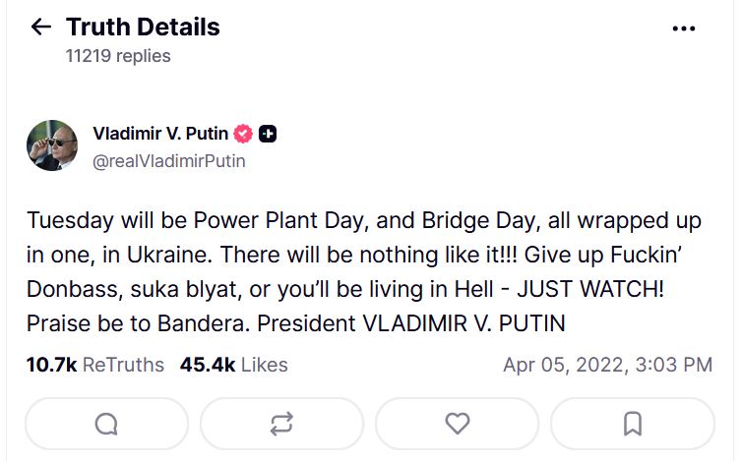The image size is (742, 461).
Task: Open the author's profile picture
Action: 51,145
